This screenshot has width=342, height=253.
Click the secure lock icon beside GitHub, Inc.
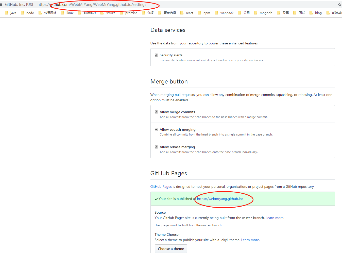click(1, 5)
